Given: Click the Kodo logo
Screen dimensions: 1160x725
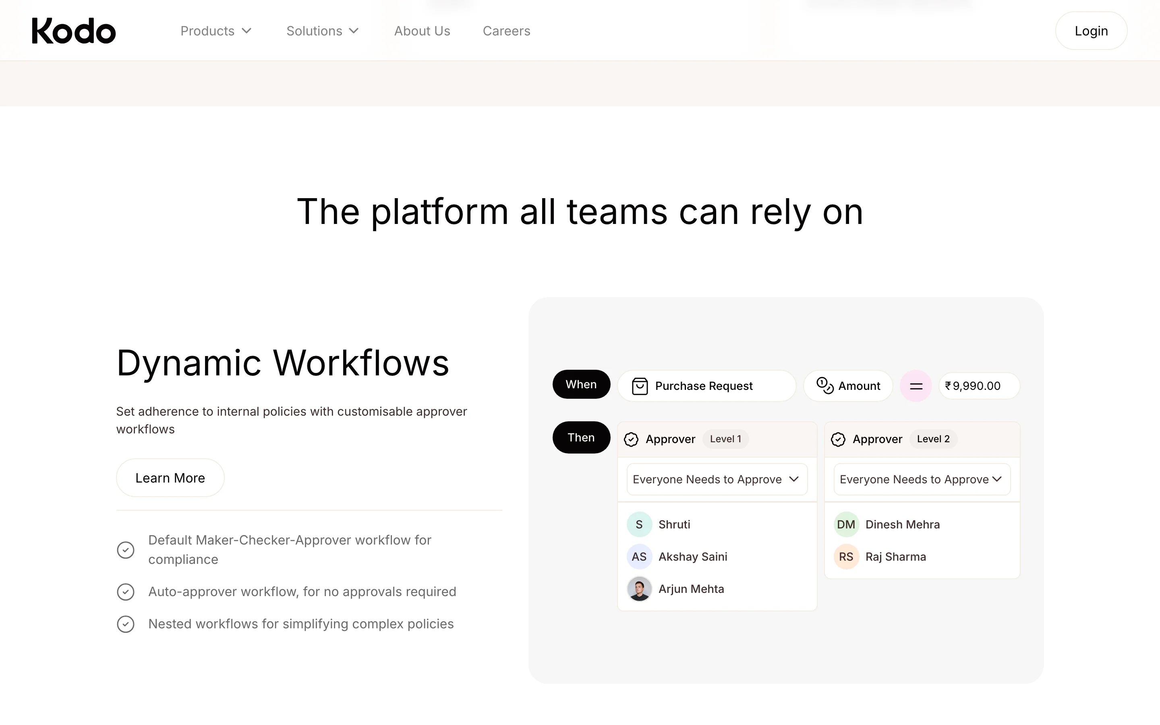Looking at the screenshot, I should [73, 31].
